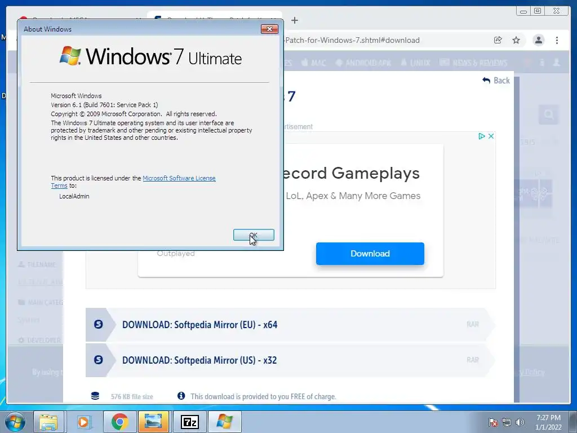Open the MAC menu in Softpedia navigation
This screenshot has height=433, width=577.
click(313, 63)
